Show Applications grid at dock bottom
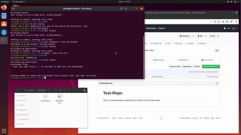Screen dimensions: 241x135 (4, 131)
